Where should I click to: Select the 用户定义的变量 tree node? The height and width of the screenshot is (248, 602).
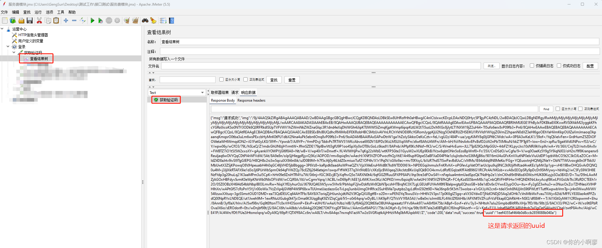click(x=31, y=41)
